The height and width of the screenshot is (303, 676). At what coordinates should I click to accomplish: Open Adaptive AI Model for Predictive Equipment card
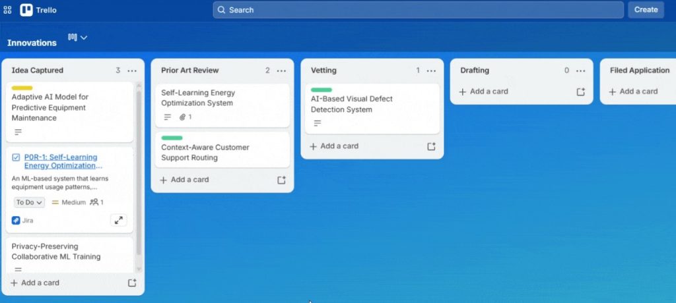tap(69, 112)
